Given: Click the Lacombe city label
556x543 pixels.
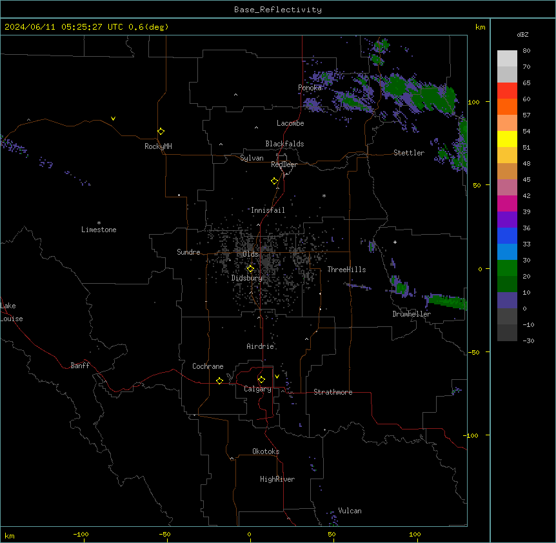Looking at the screenshot, I should 290,123.
